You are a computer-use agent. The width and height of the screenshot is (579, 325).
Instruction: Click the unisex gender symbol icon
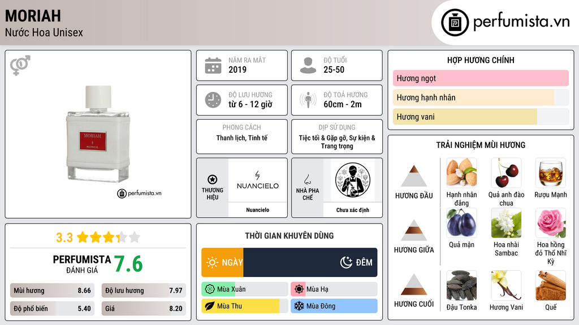coord(20,65)
